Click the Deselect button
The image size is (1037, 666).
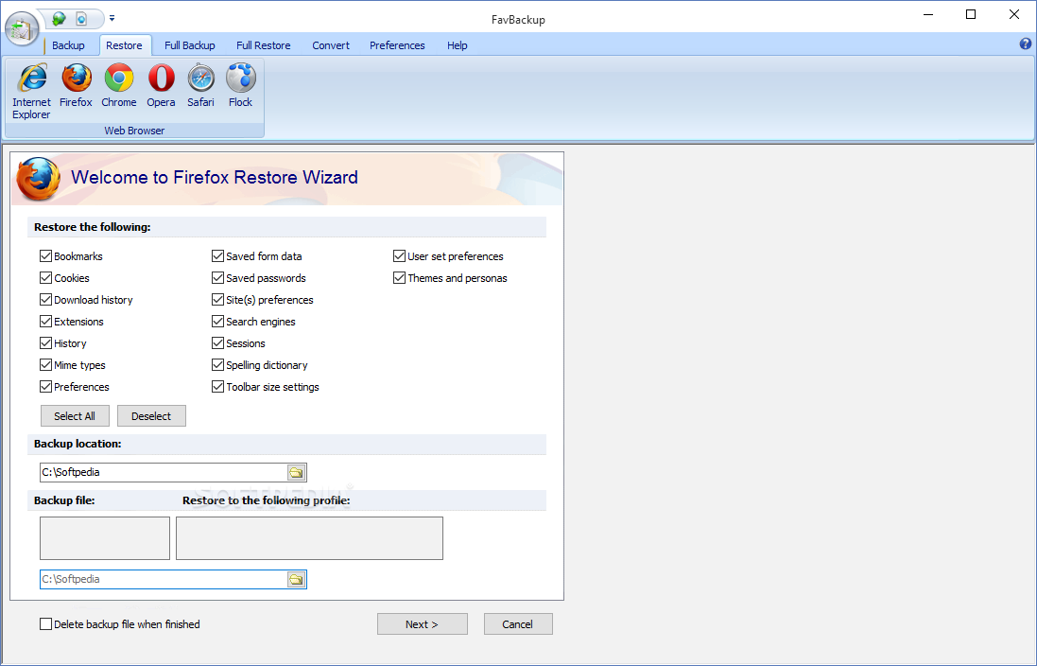(x=151, y=416)
